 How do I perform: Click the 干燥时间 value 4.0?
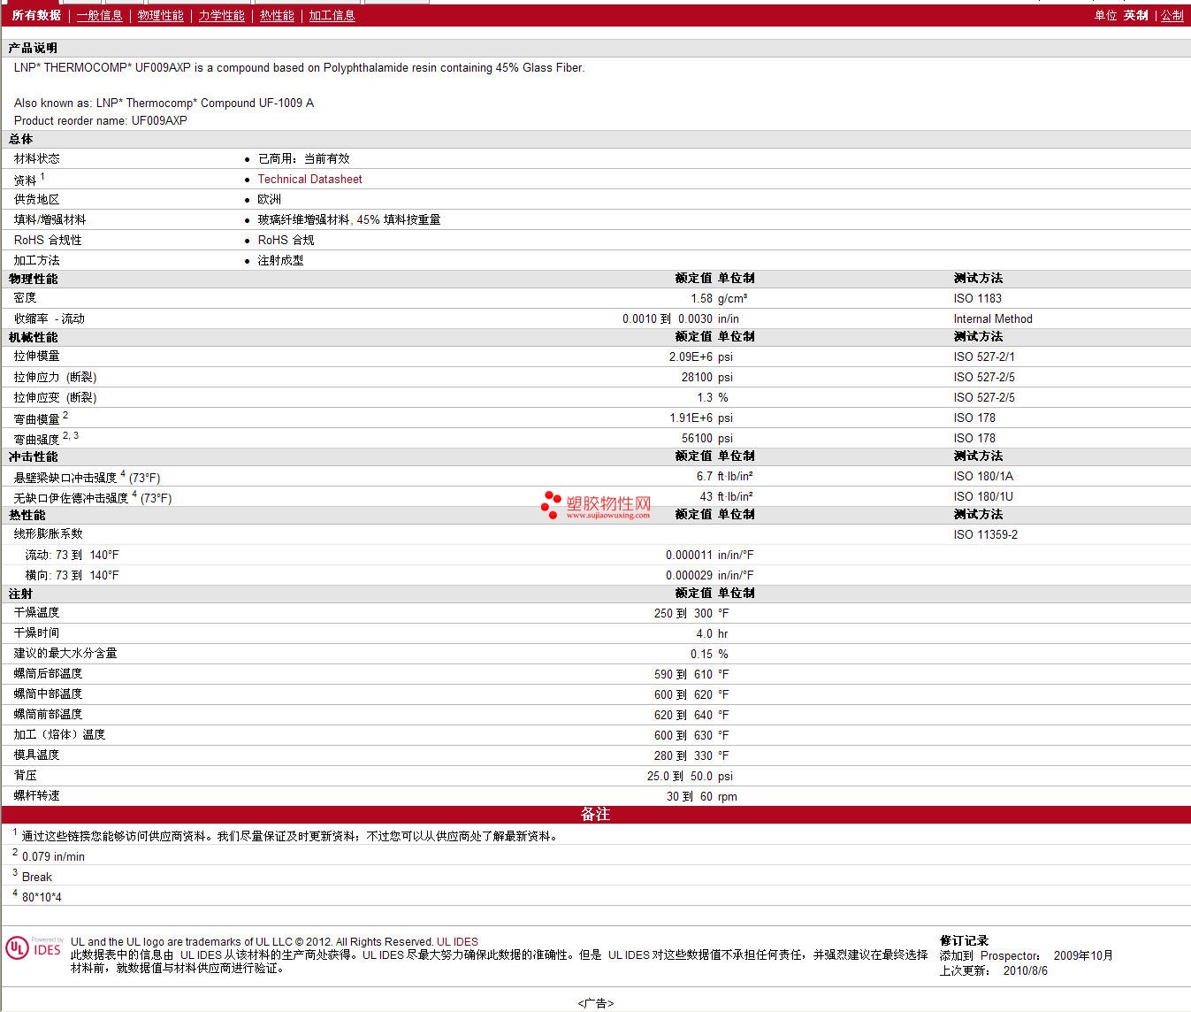[x=704, y=633]
